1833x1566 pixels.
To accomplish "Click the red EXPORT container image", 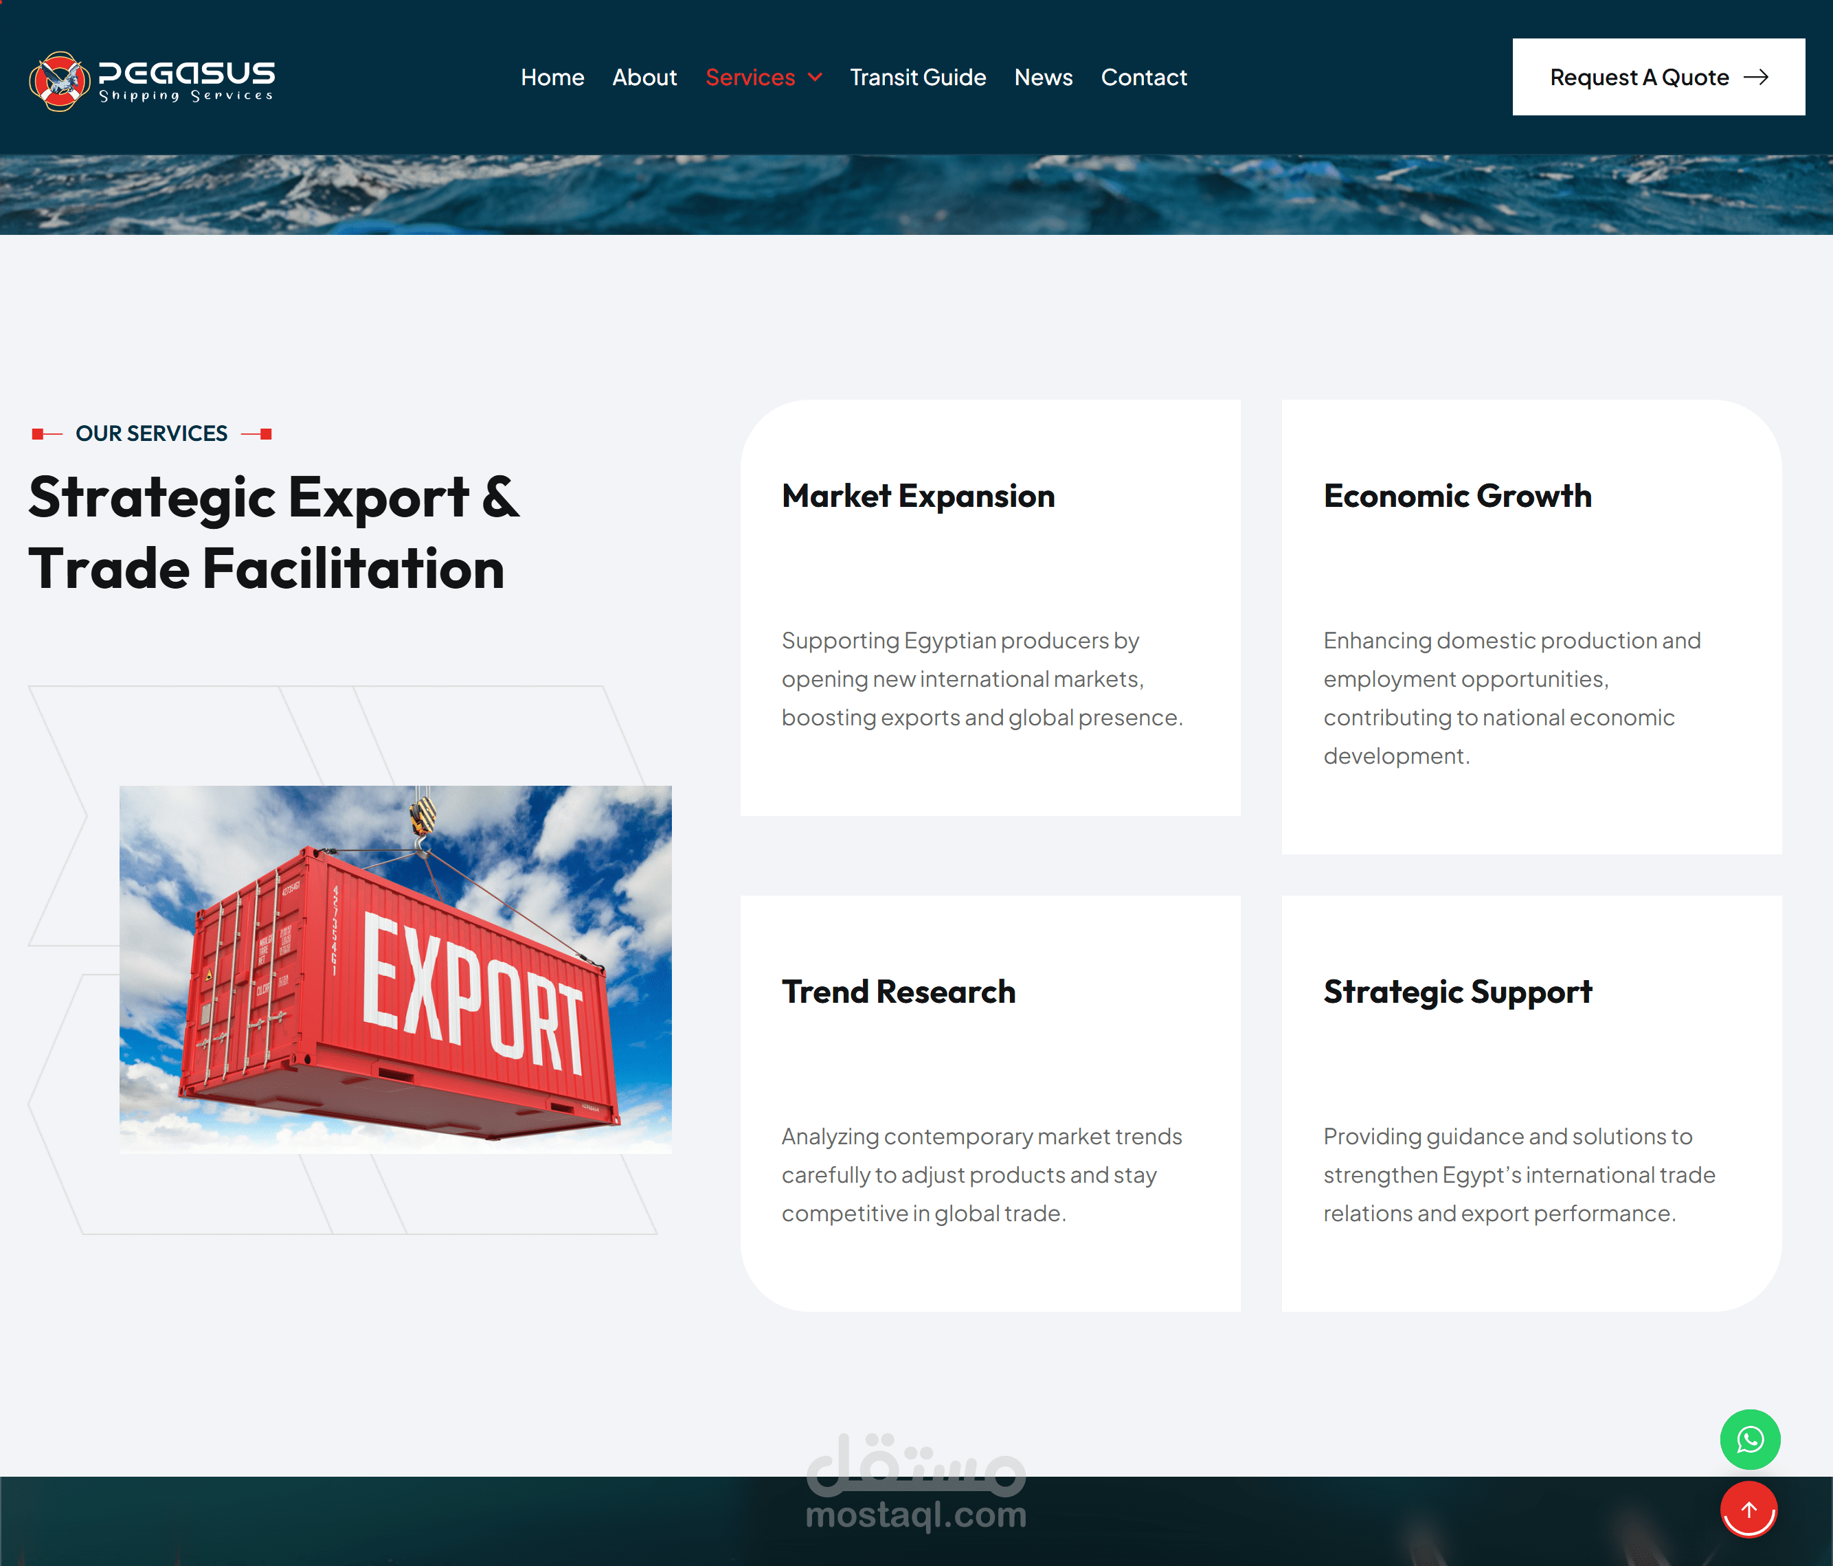I will 396,968.
